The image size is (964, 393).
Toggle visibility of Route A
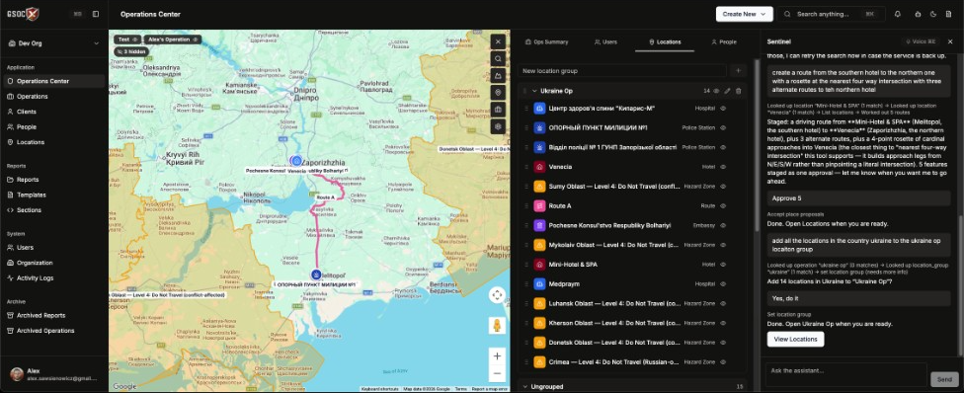click(723, 205)
